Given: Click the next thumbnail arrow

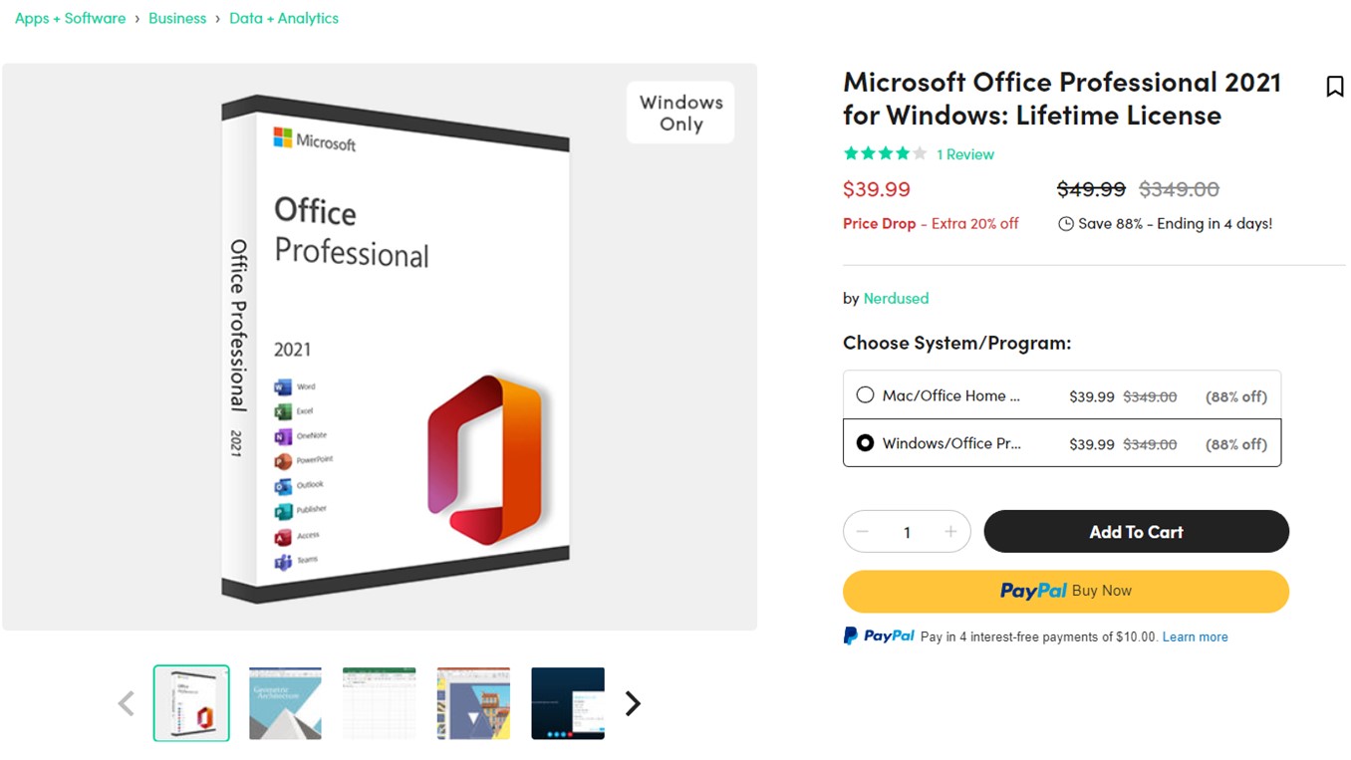Looking at the screenshot, I should (633, 704).
